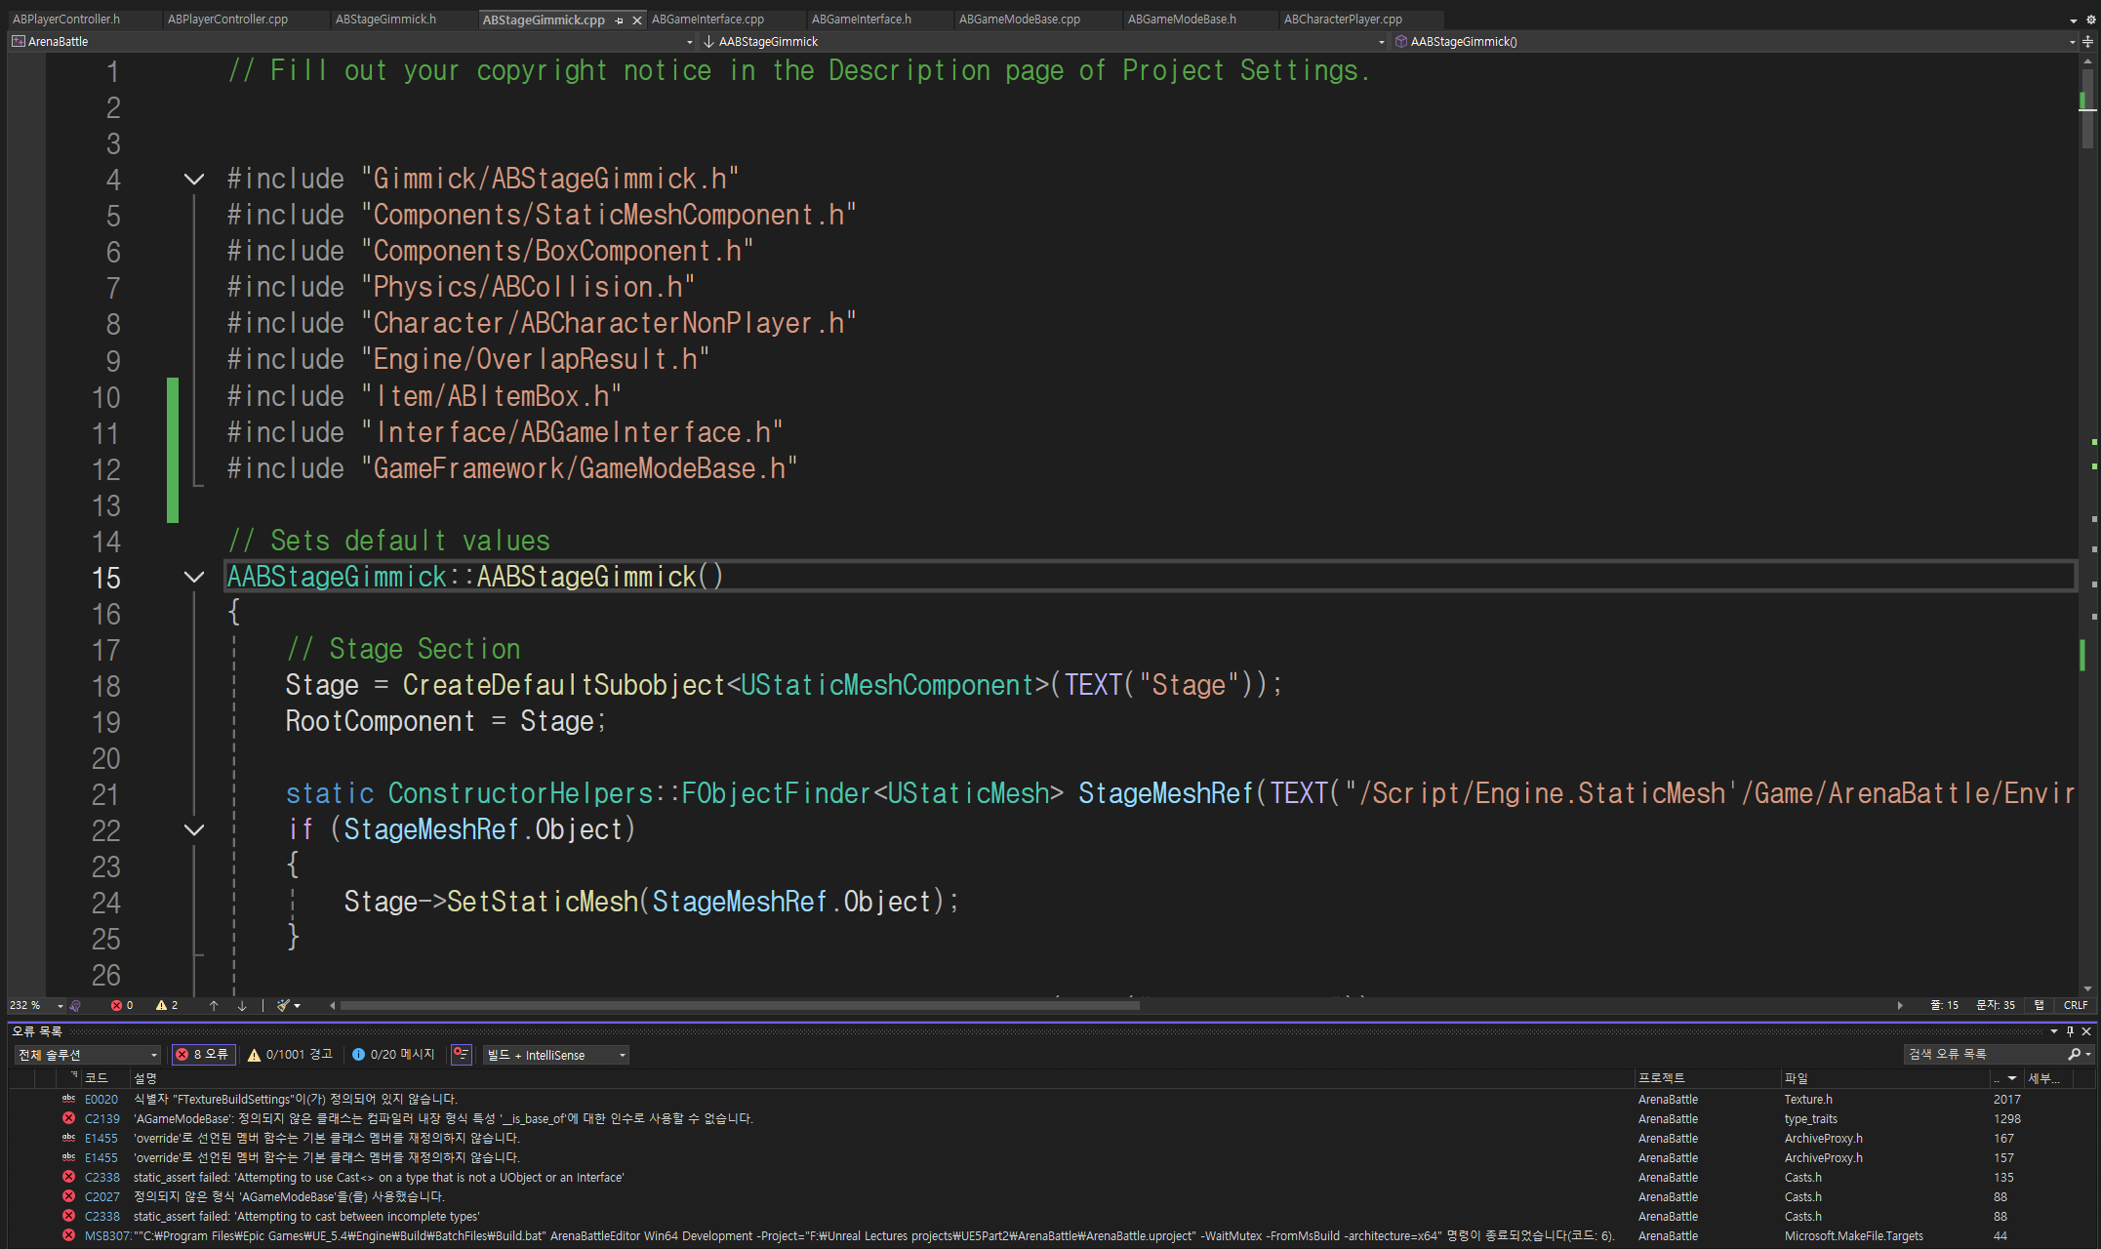Click the editor error count indicator showing 0
The height and width of the screenshot is (1249, 2101).
point(122,1006)
